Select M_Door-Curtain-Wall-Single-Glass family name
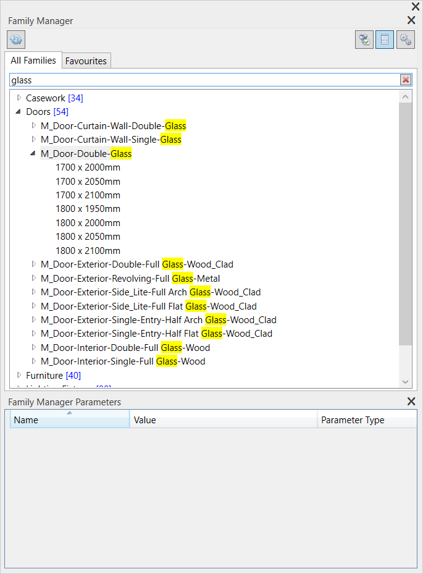 coord(111,140)
